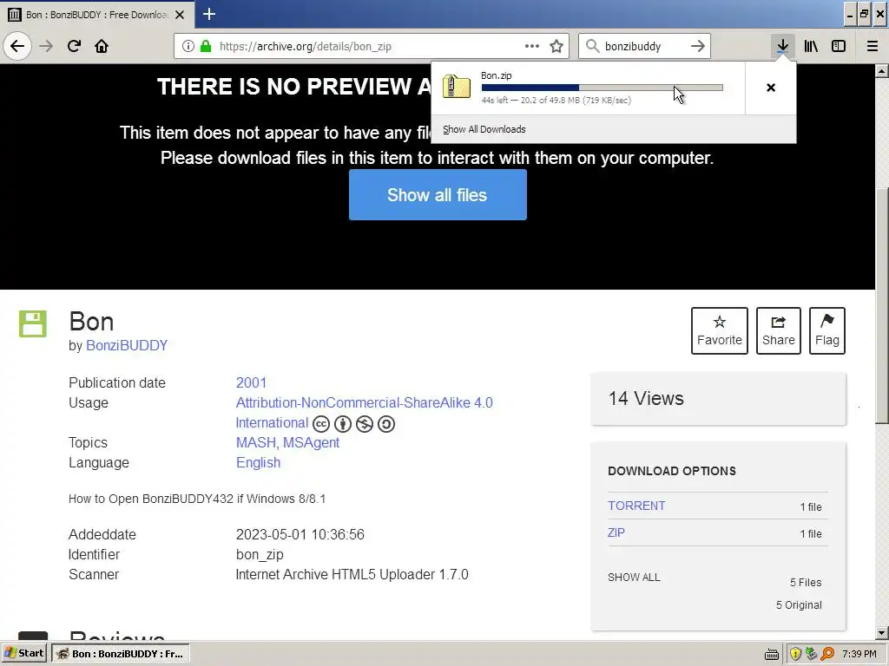The image size is (889, 666).
Task: Favorite this item
Action: point(720,330)
